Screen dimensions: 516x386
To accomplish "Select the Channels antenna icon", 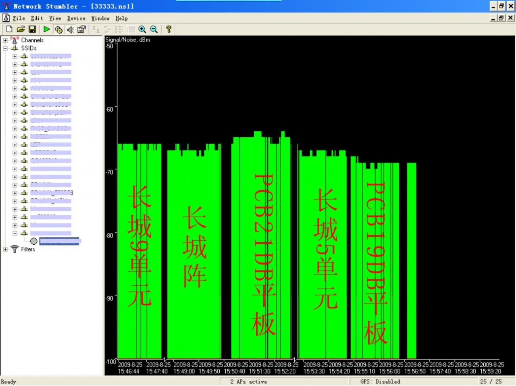I will click(15, 40).
